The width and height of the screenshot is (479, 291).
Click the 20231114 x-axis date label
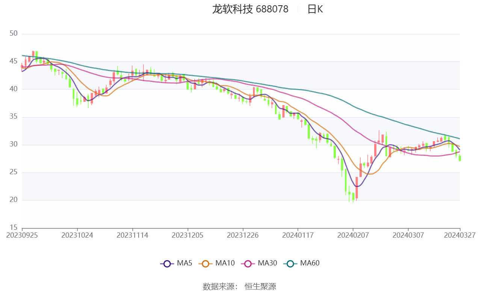tap(133, 235)
